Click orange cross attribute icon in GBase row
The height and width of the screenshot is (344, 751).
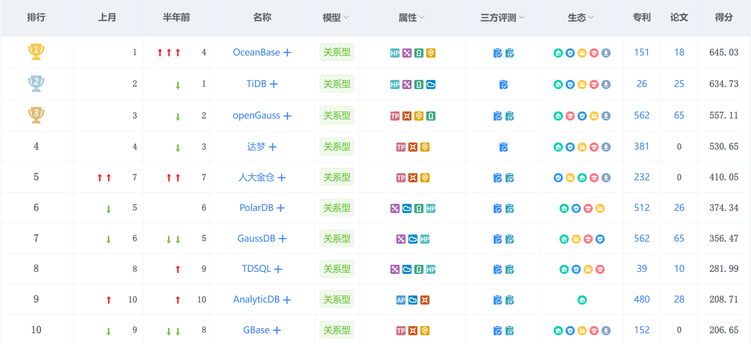click(x=413, y=331)
